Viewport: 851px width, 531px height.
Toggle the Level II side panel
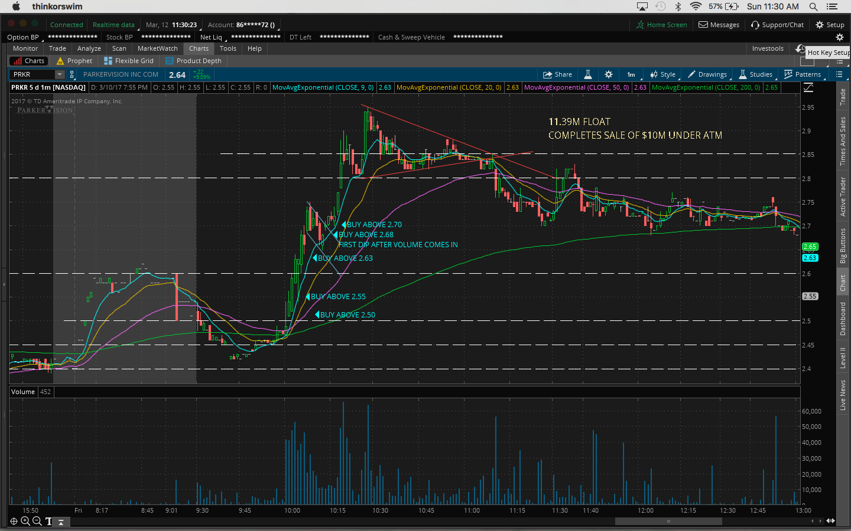tap(843, 358)
